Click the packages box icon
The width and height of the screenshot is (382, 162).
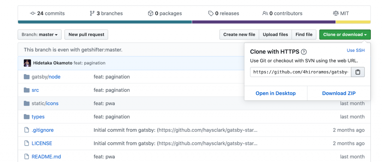click(x=151, y=13)
